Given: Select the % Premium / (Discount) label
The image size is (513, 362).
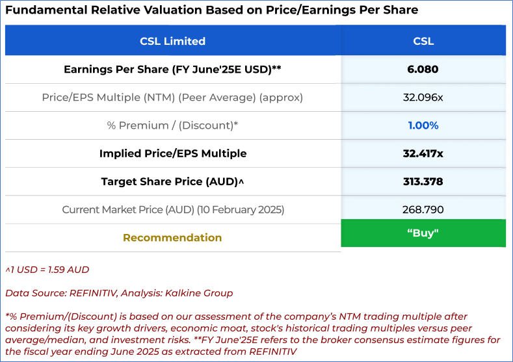Looking at the screenshot, I should click(x=172, y=125).
